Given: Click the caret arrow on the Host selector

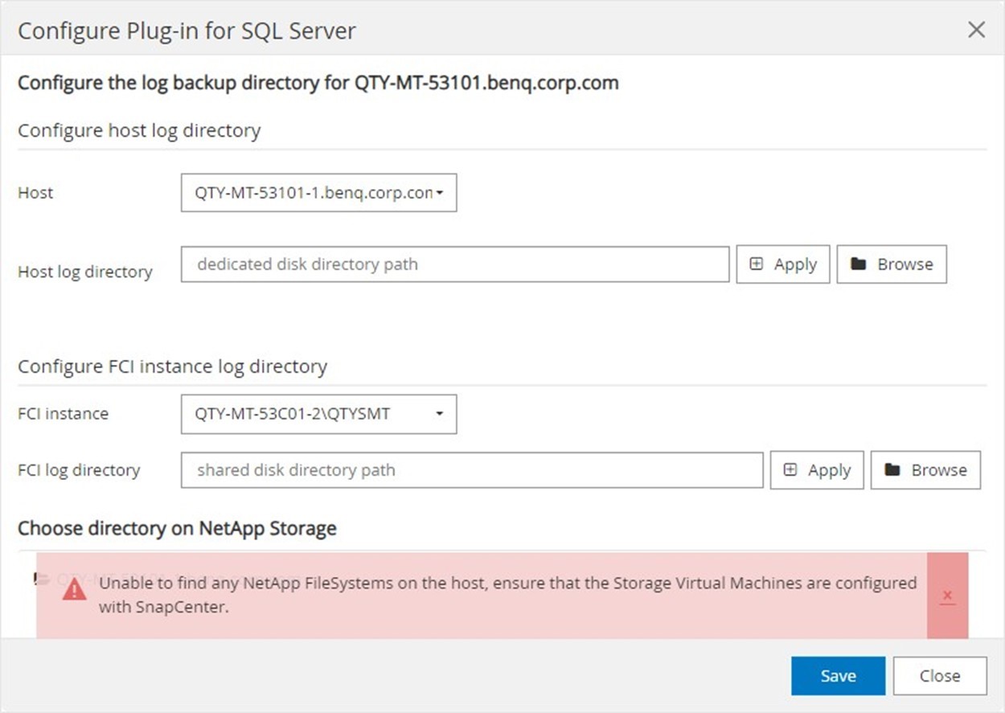Looking at the screenshot, I should point(440,193).
